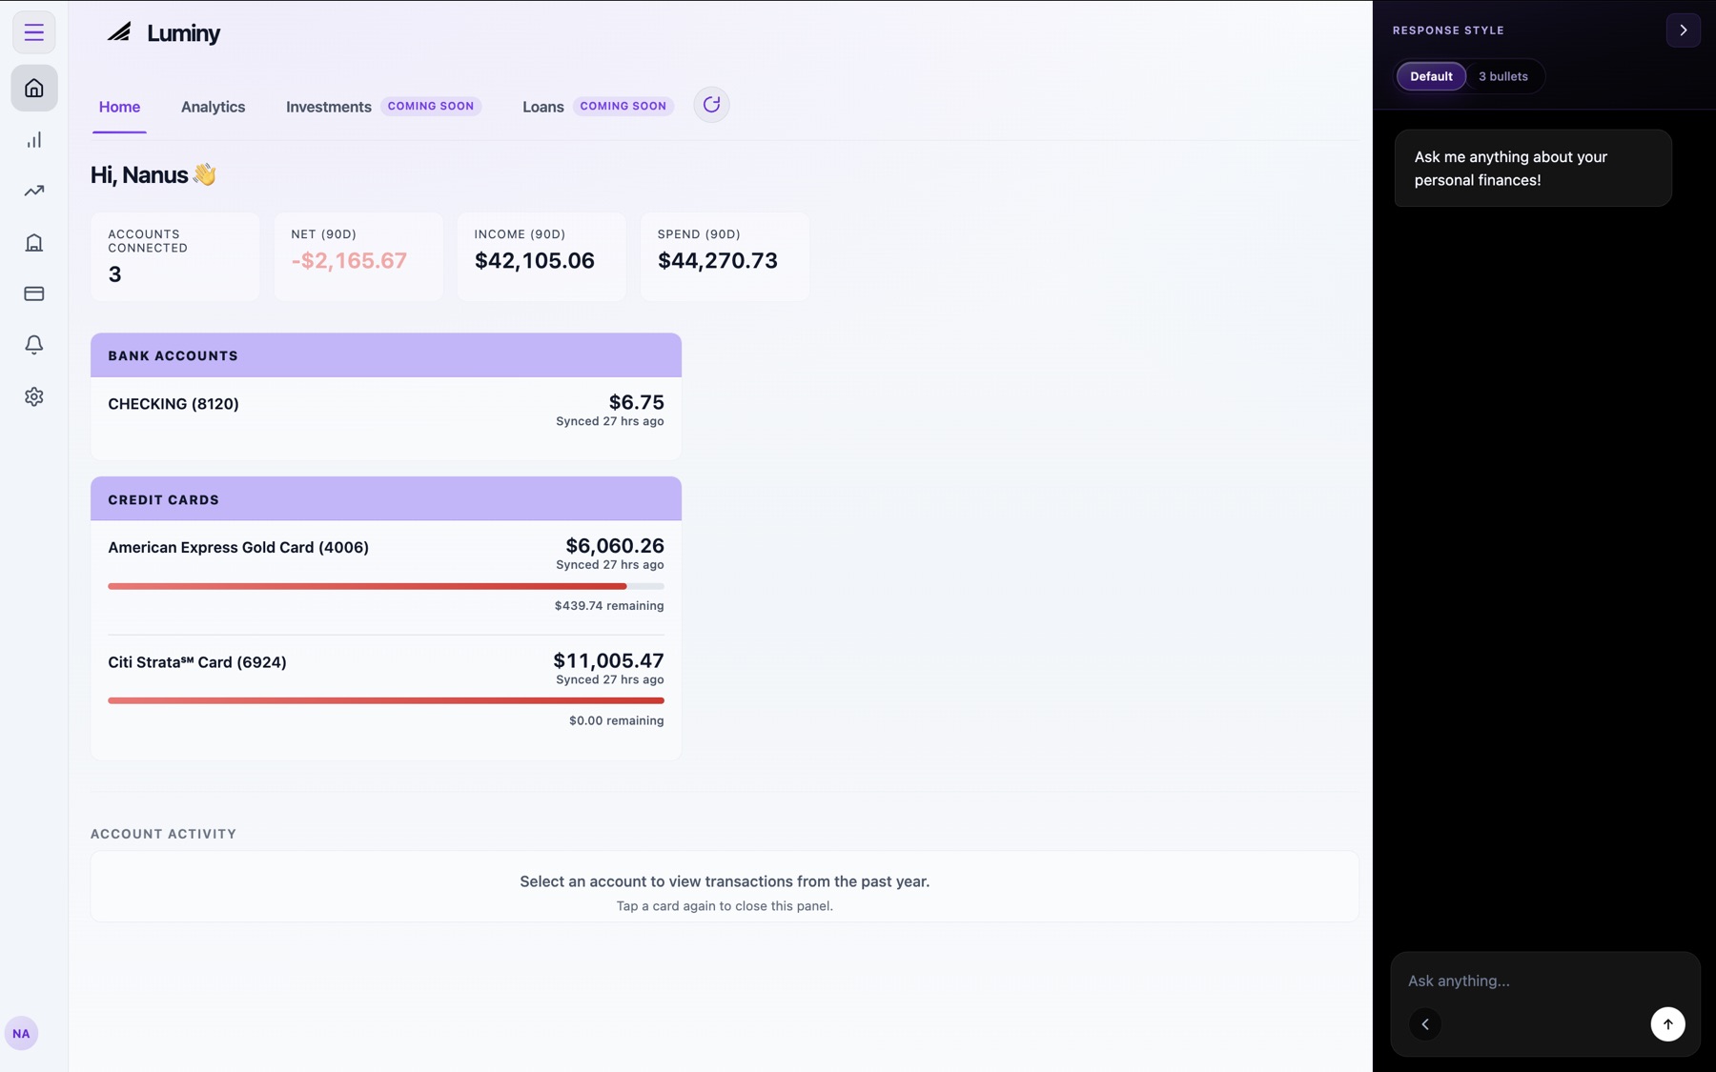Select the Home icon in sidebar
1716x1072 pixels.
tap(33, 89)
